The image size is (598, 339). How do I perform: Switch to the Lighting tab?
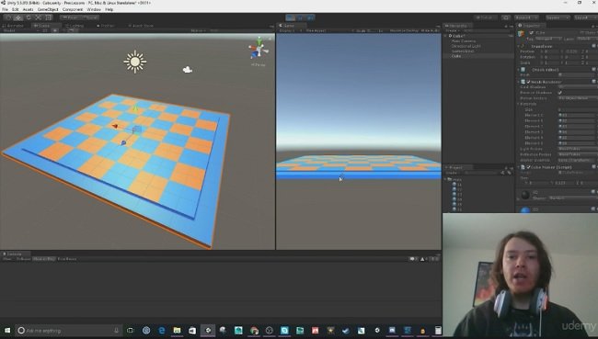(75, 26)
